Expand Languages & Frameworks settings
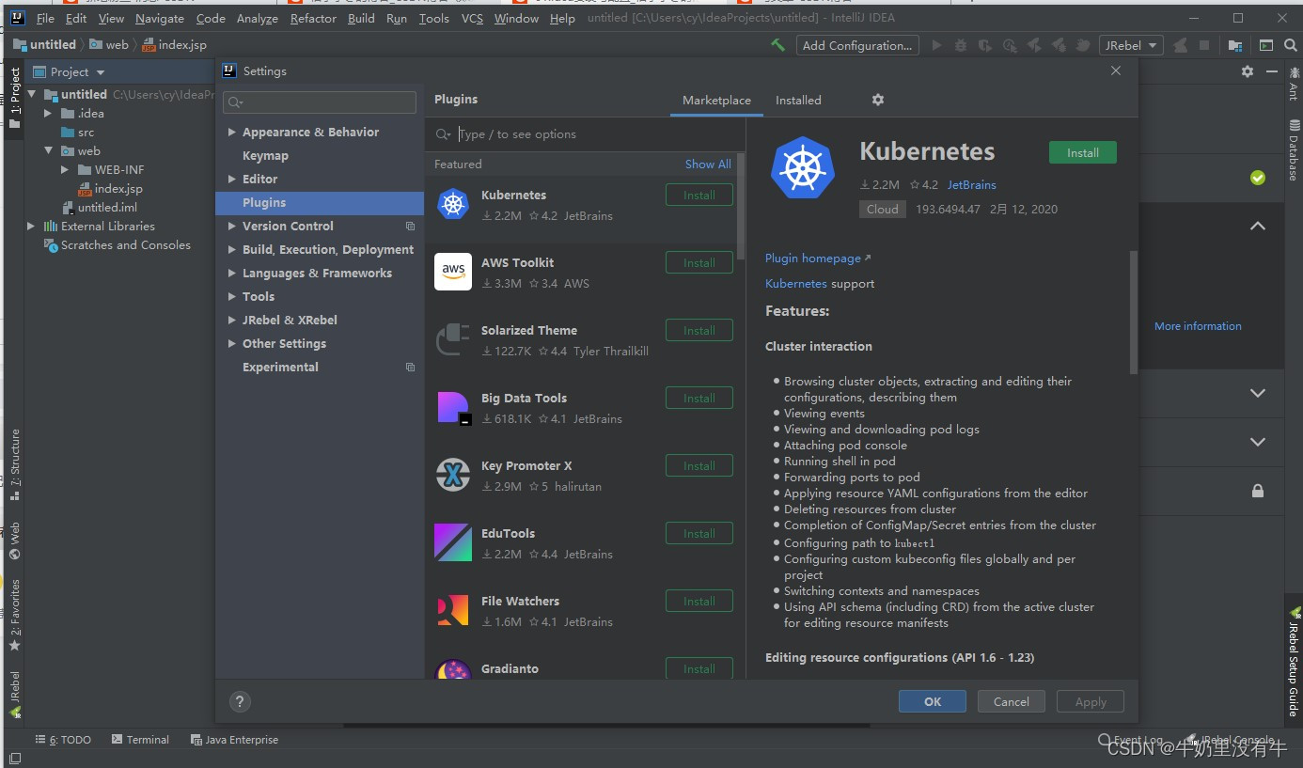The image size is (1303, 768). (232, 274)
